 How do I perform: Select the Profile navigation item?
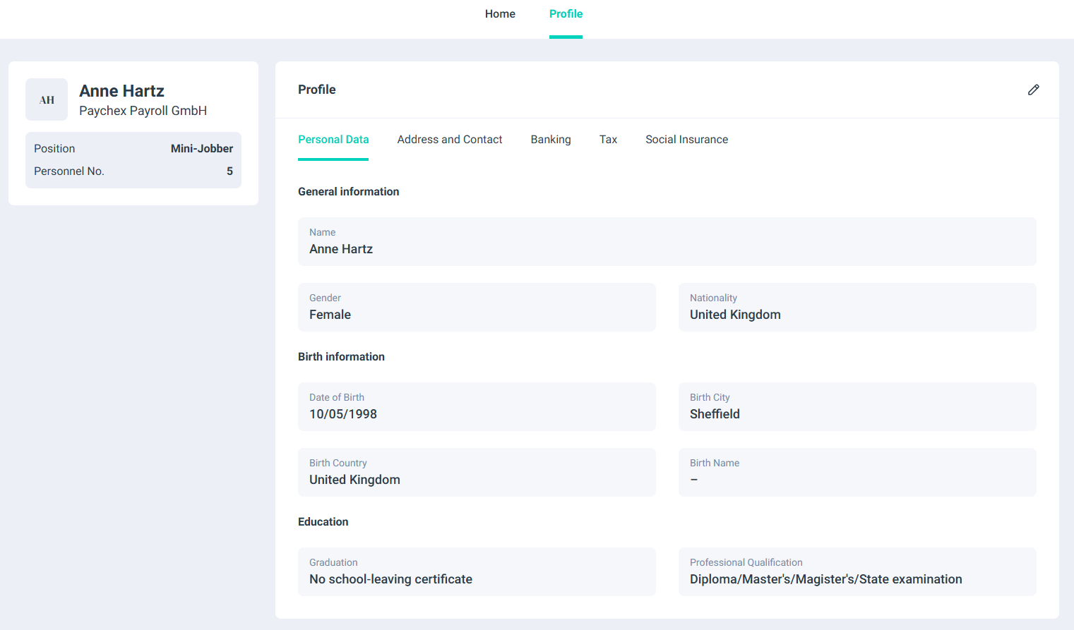point(566,14)
